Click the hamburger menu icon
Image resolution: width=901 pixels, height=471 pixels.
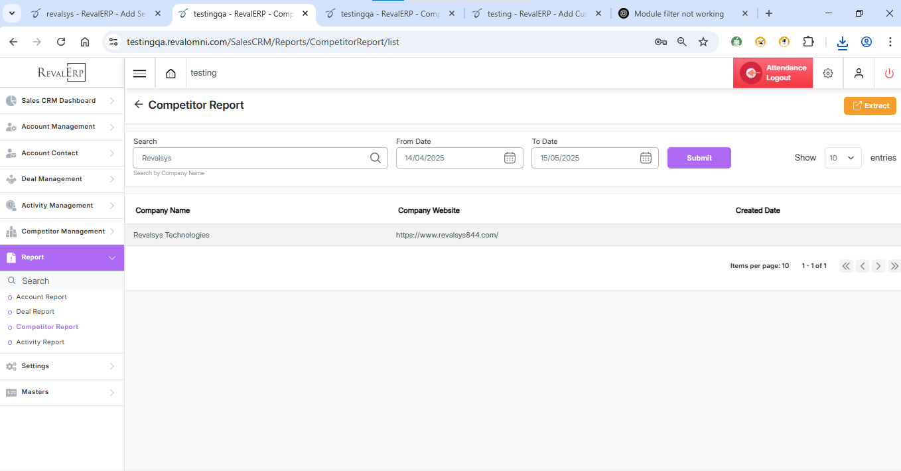click(139, 74)
